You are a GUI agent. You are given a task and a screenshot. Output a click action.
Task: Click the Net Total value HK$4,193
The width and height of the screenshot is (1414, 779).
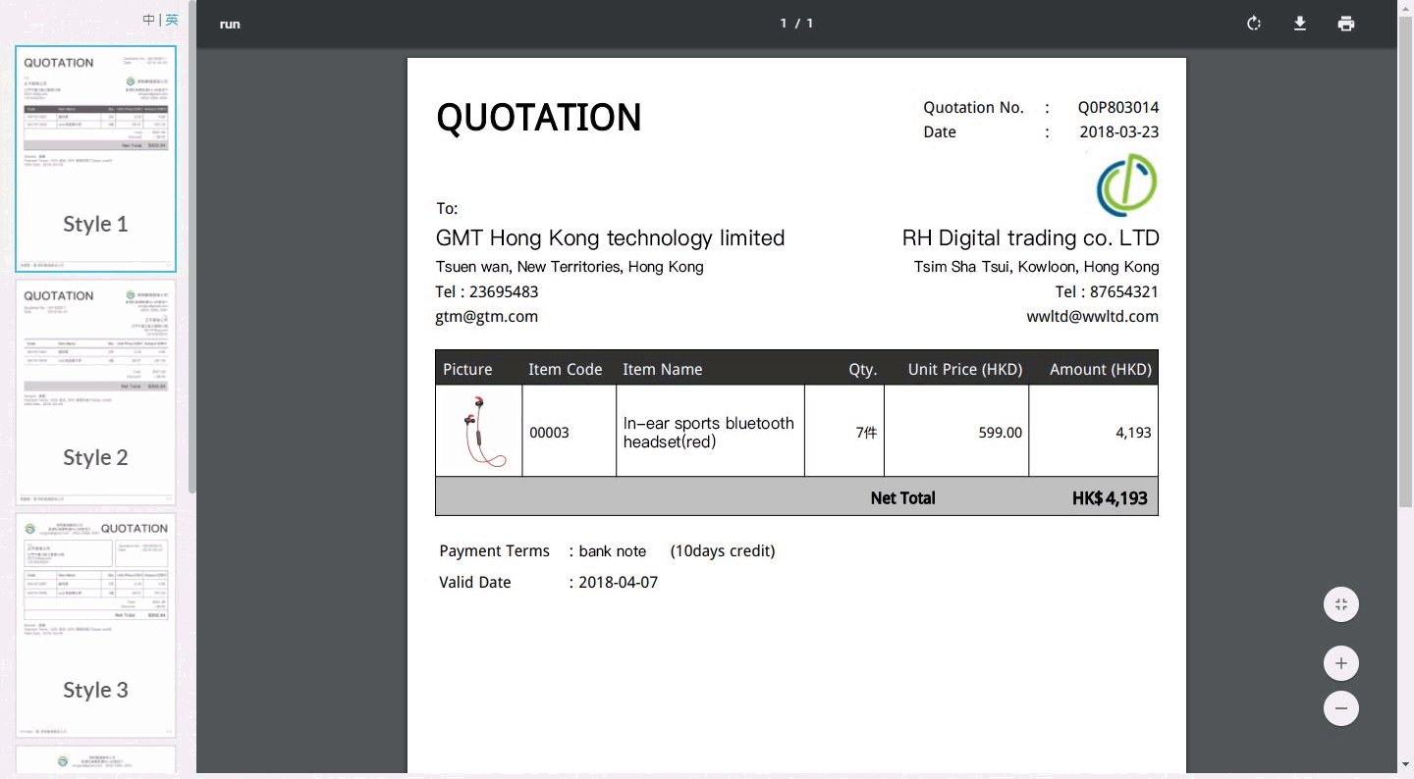tap(1110, 498)
